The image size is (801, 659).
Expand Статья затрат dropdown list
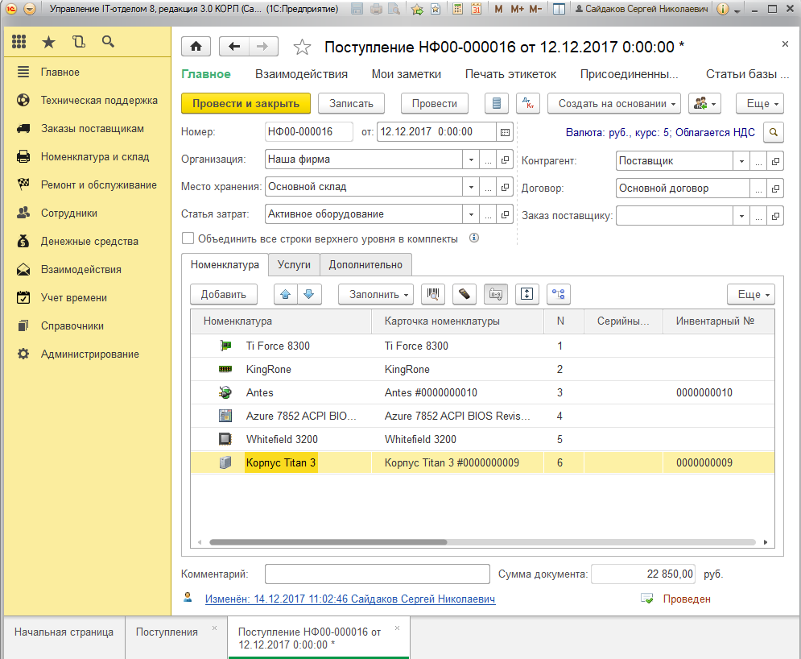(x=471, y=214)
